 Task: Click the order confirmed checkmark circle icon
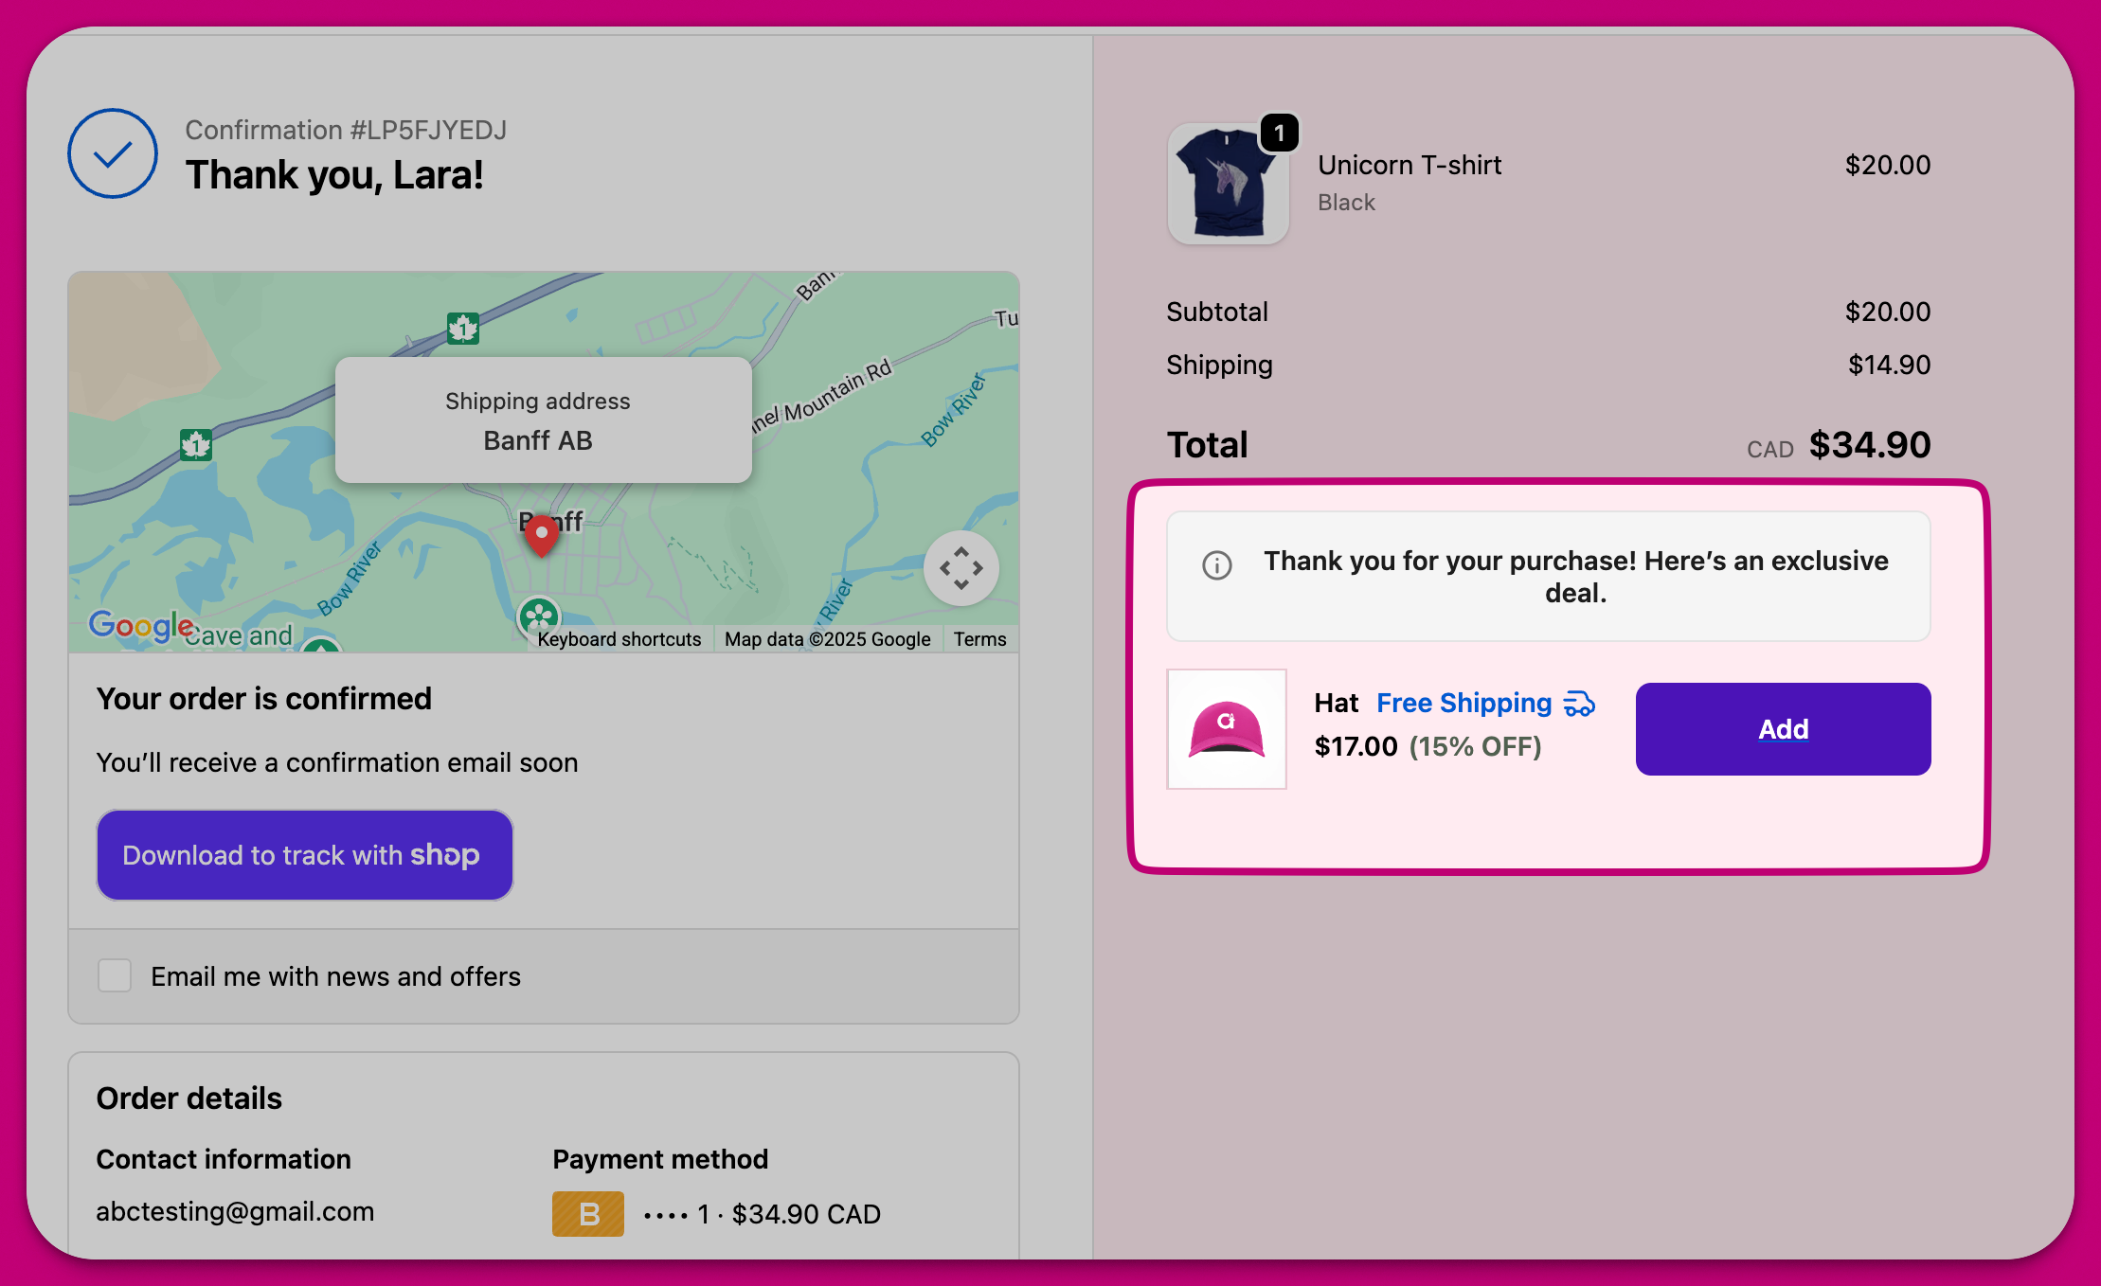[x=113, y=153]
